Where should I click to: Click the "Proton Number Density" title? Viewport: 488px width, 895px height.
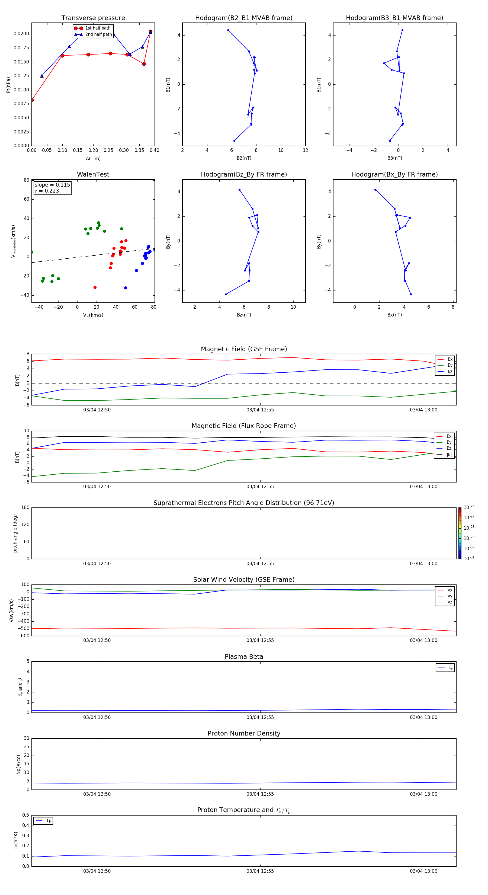[x=244, y=733]
